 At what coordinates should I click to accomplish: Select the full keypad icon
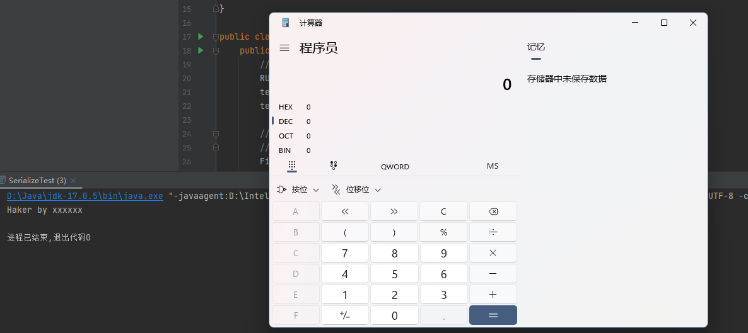click(x=292, y=166)
